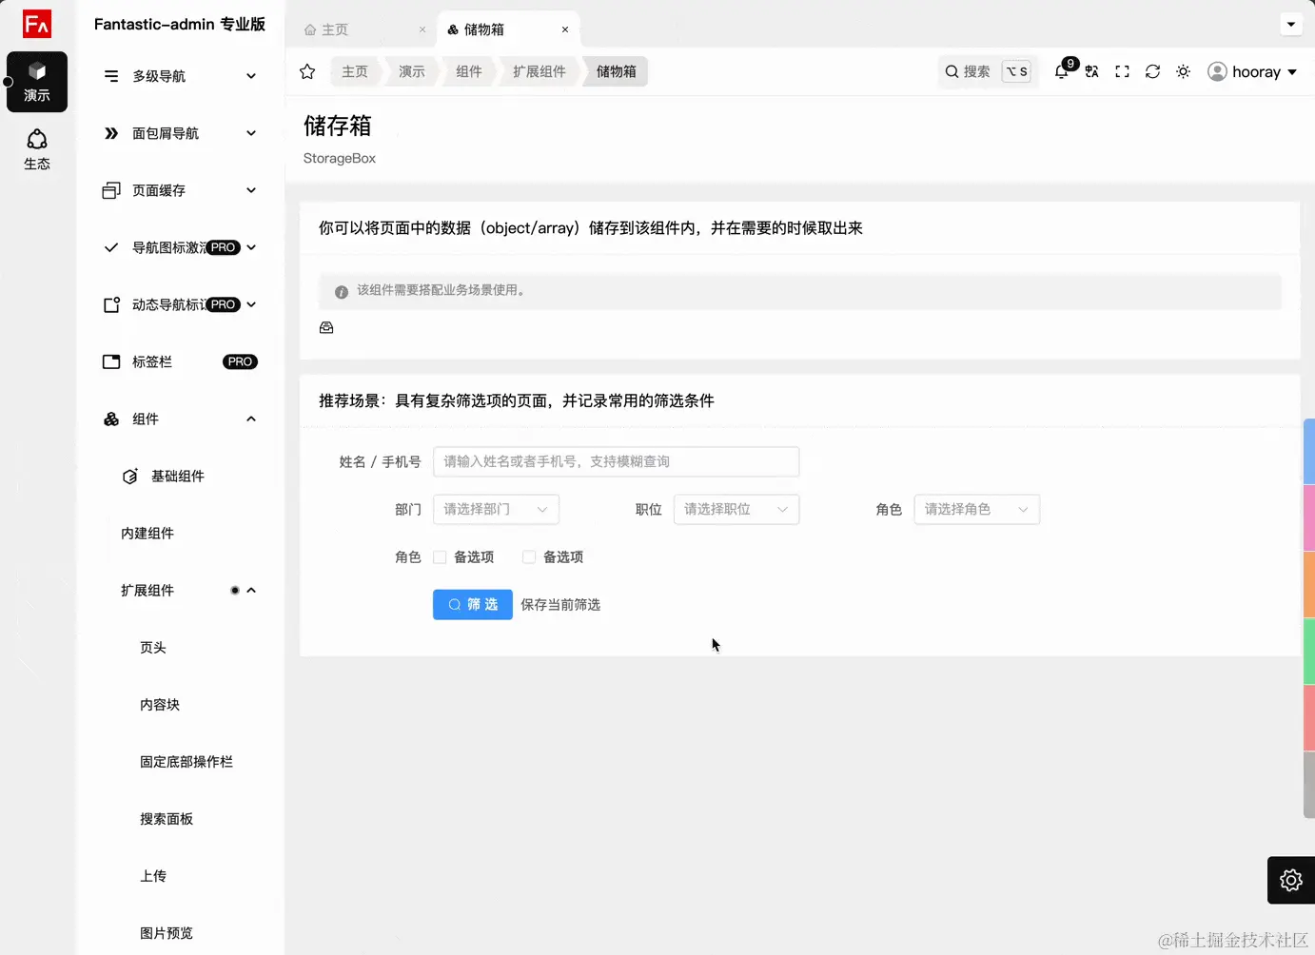The image size is (1315, 955).
Task: Select the 演示 main navigation icon
Action: pos(37,82)
